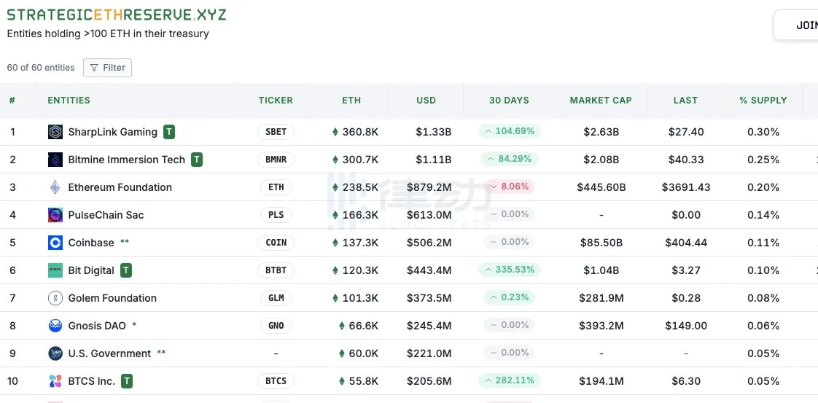
Task: Sort by the TICKER column header
Action: 276,101
